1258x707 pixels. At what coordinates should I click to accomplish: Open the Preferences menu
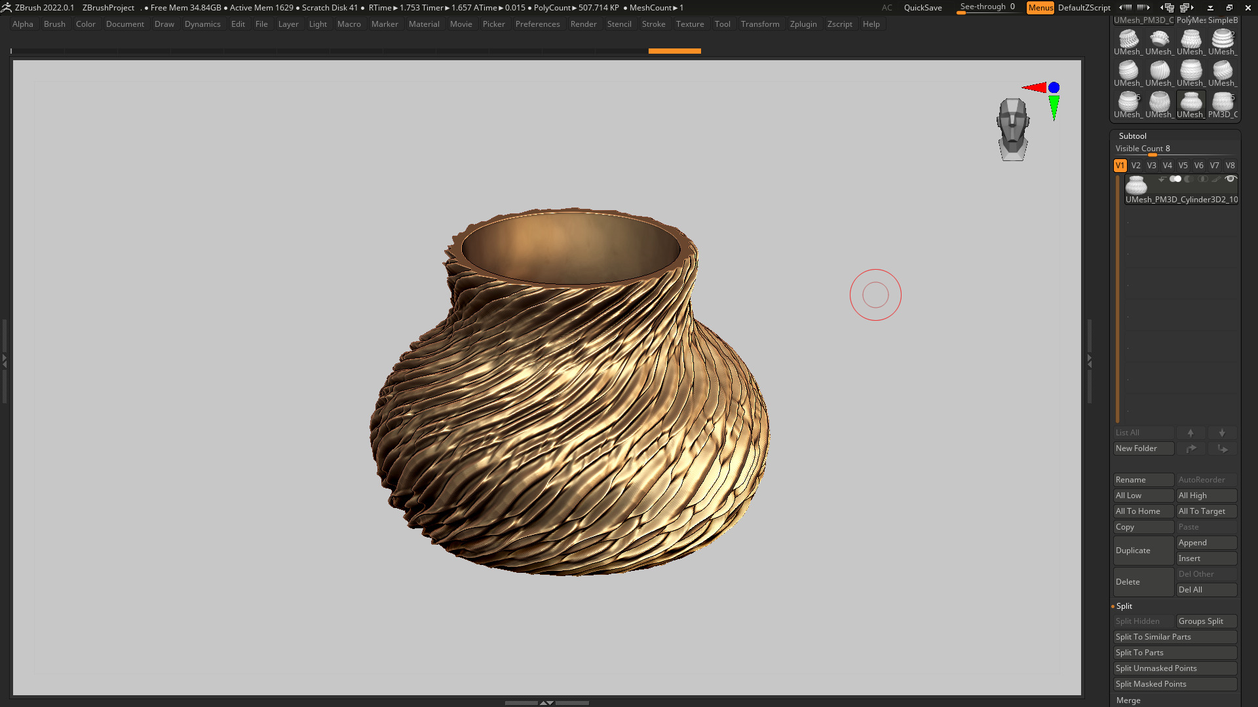pos(537,24)
